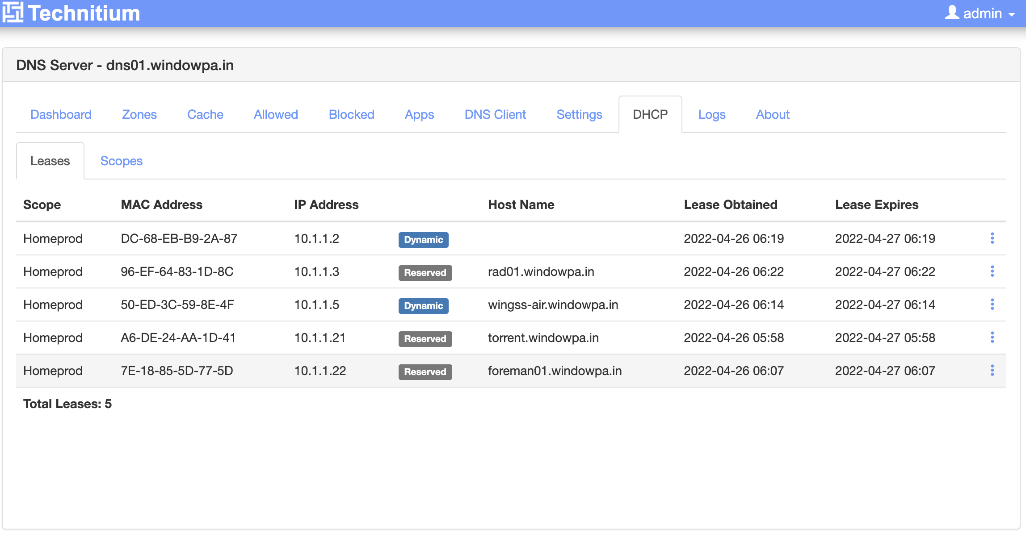This screenshot has height=534, width=1026.
Task: Open three-dot menu for torrent.windowpa.in lease
Action: pos(992,338)
